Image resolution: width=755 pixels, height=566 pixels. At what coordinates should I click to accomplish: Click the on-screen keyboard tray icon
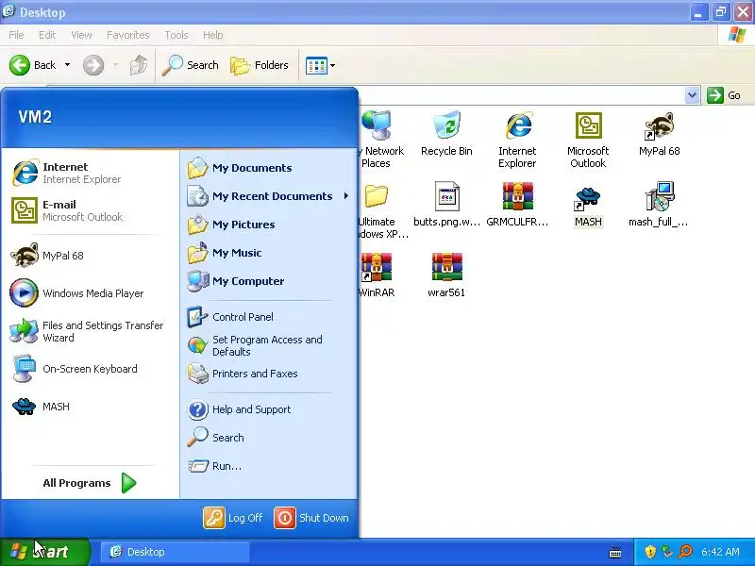tap(615, 552)
